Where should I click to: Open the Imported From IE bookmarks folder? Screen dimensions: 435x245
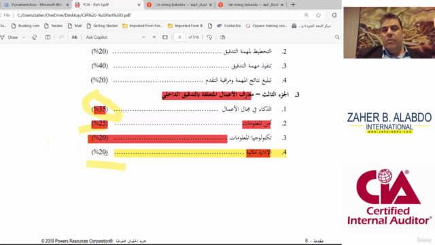tap(186, 26)
